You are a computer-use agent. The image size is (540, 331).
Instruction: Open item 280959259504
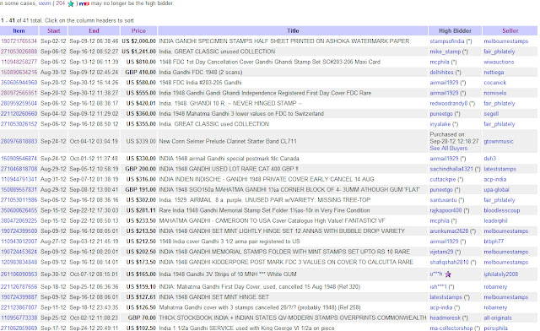(x=19, y=103)
